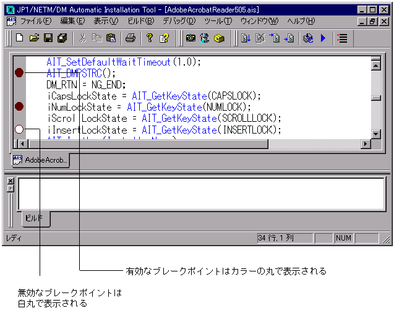
Task: Open the デバッグ(D) menu
Action: tap(179, 21)
